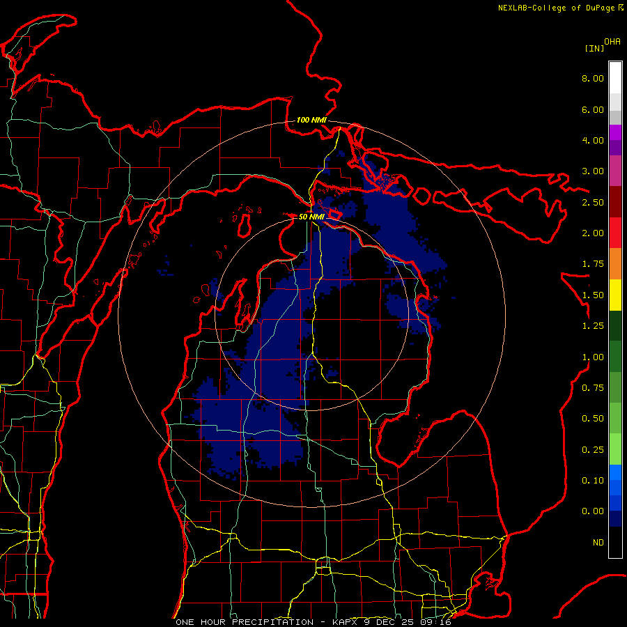The height and width of the screenshot is (627, 627).
Task: Select the ND legend label
Action: point(598,543)
